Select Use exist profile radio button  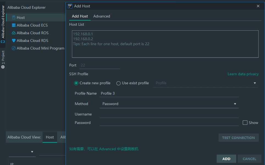118,83
